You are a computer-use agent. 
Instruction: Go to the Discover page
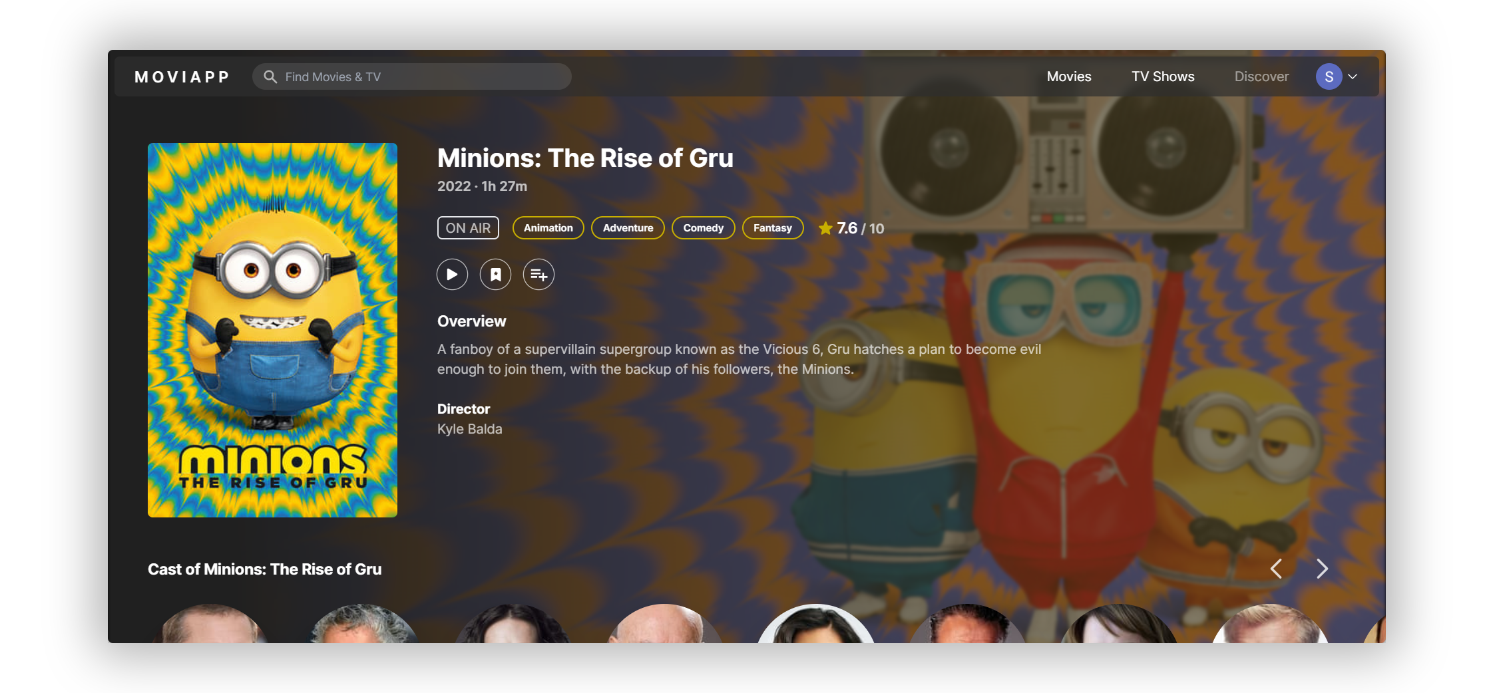click(1261, 76)
